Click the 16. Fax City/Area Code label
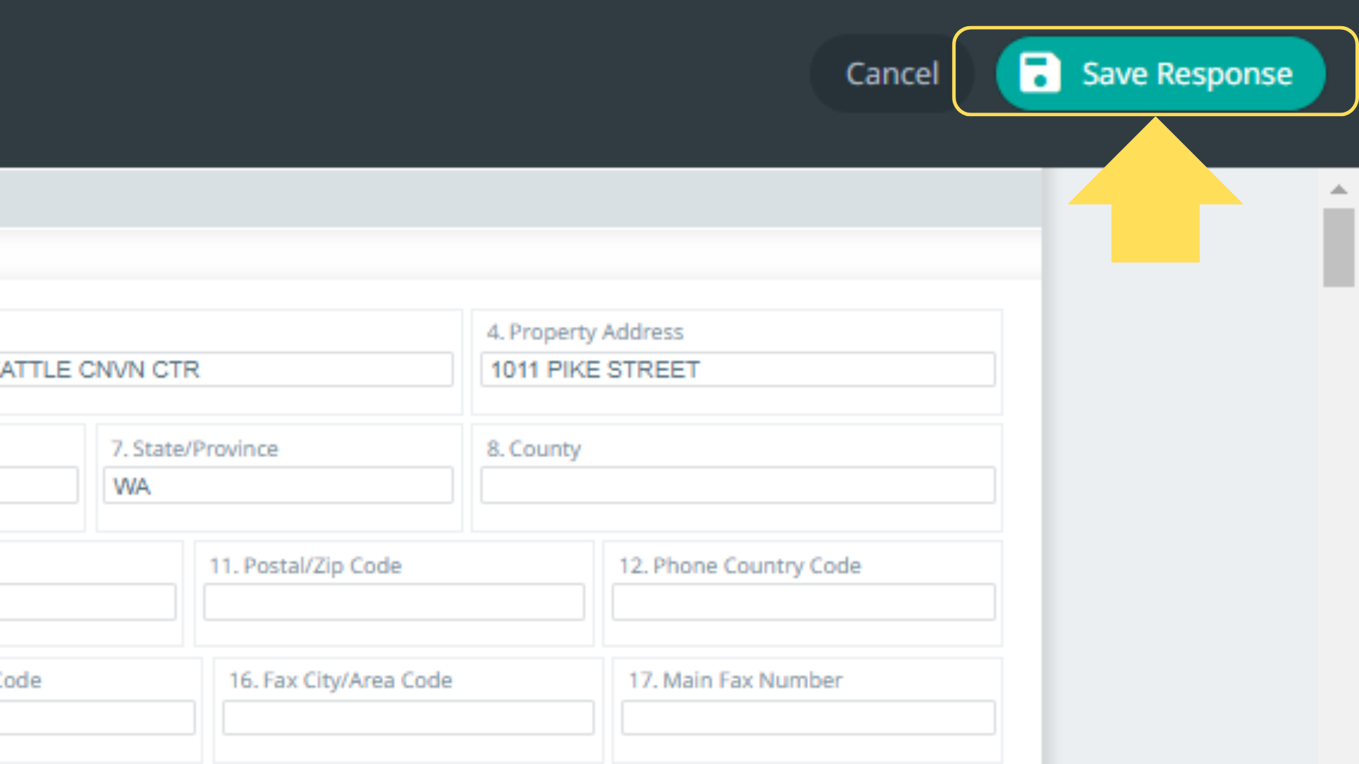The height and width of the screenshot is (764, 1359). tap(340, 680)
